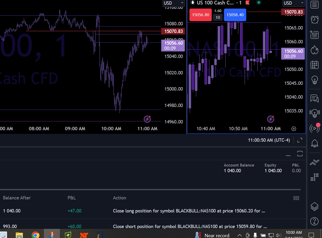Open the Calendar icon in sidebar
This screenshot has height=238, width=322.
pyautogui.click(x=314, y=65)
